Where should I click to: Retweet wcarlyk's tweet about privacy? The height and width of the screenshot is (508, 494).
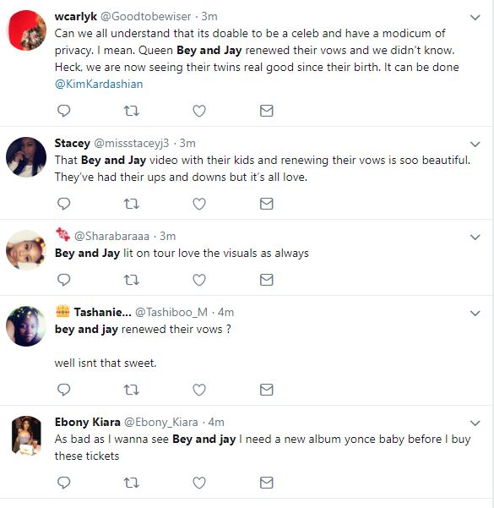click(132, 111)
